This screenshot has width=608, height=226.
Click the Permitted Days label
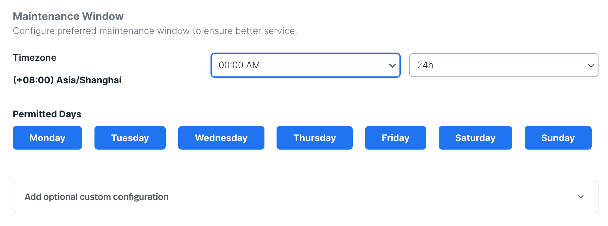tap(47, 114)
